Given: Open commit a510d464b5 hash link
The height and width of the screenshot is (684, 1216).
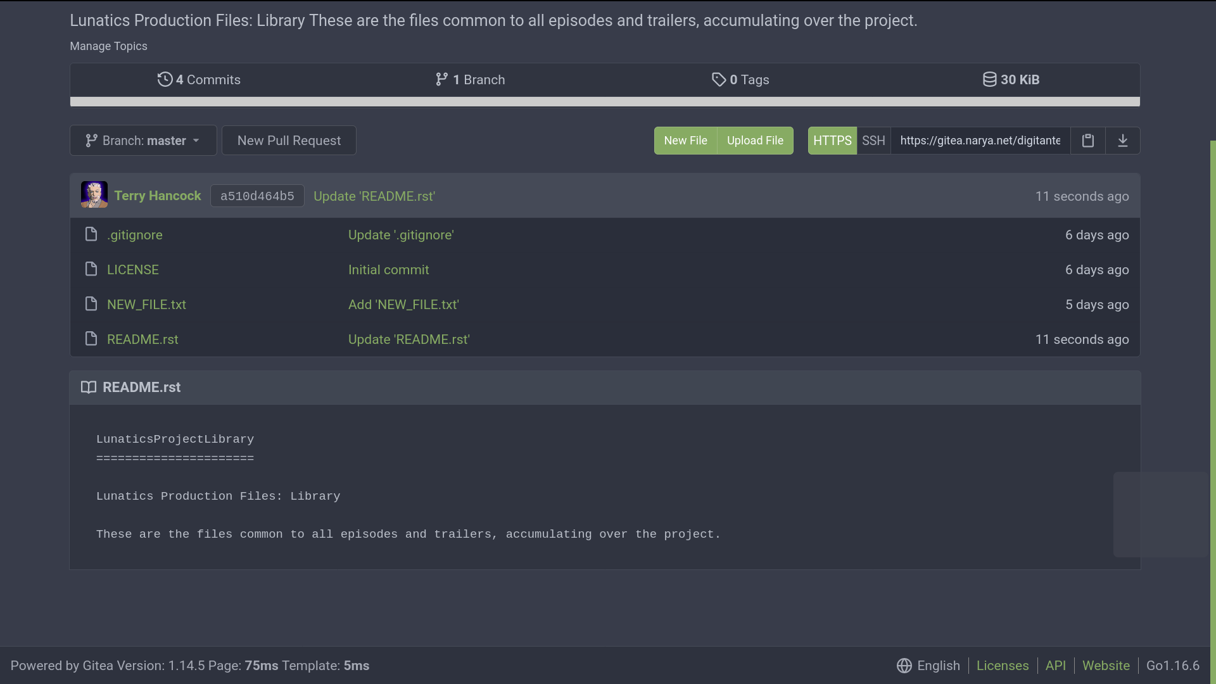Looking at the screenshot, I should (x=257, y=196).
